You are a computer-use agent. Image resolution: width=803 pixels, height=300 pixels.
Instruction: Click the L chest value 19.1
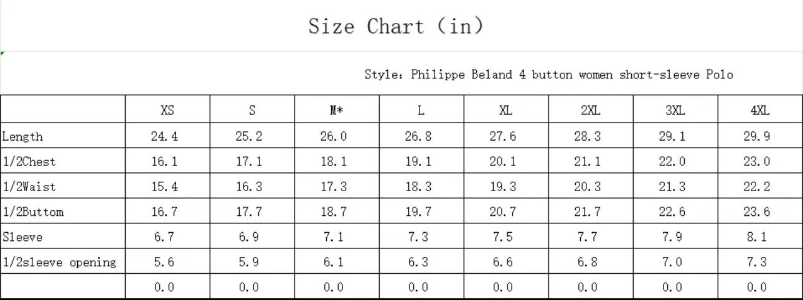click(x=418, y=162)
